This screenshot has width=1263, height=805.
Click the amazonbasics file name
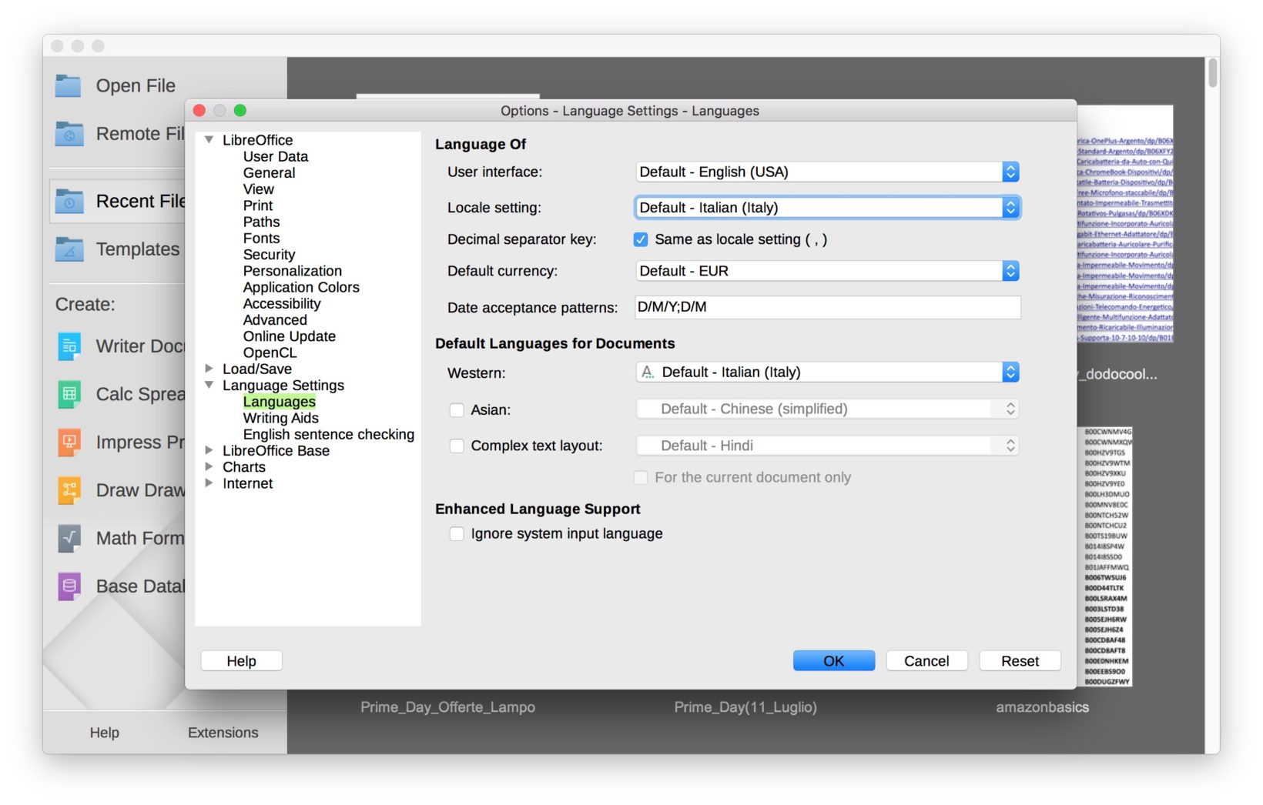1042,707
